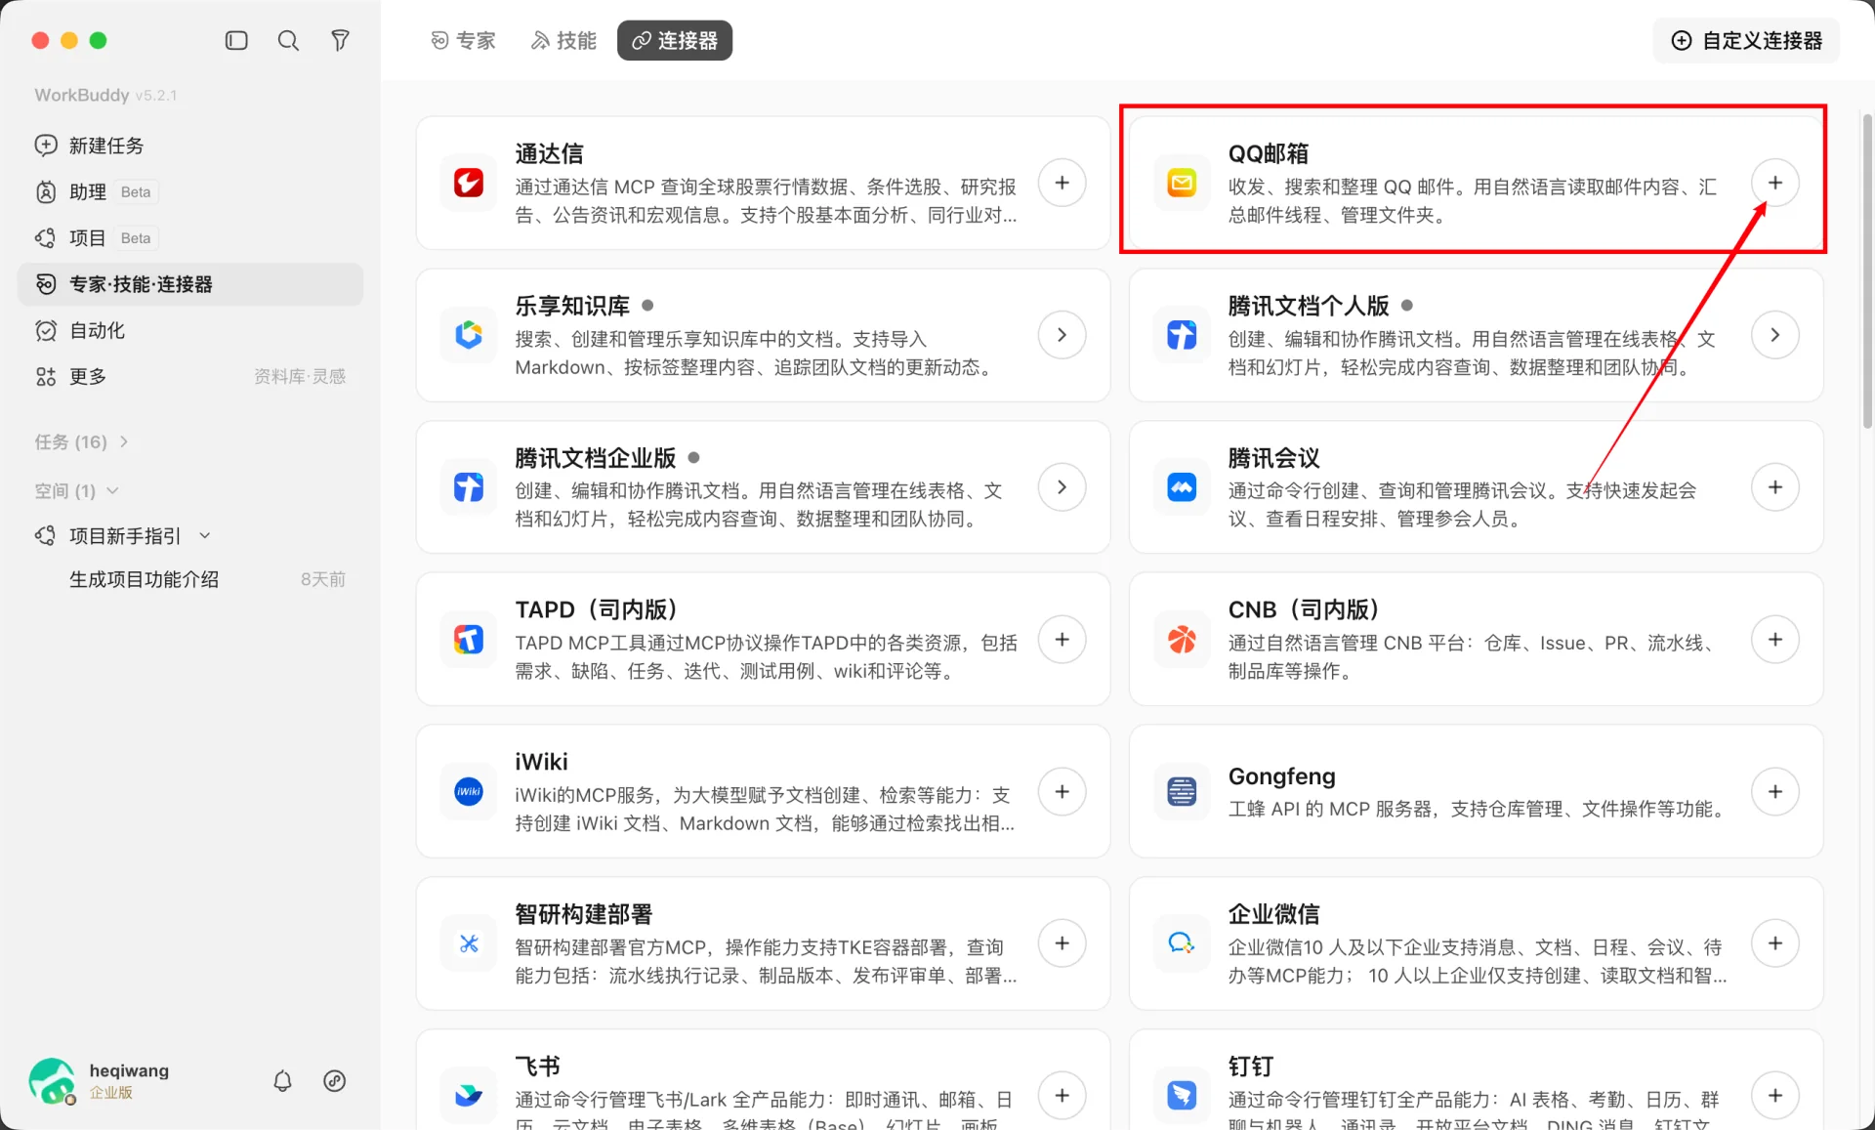Open 乐享知识库 details chevron
1875x1130 pixels.
tap(1062, 335)
